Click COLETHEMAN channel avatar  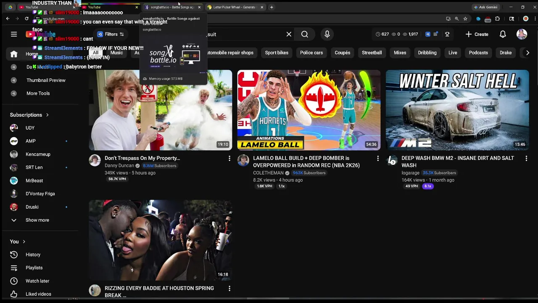(x=243, y=160)
